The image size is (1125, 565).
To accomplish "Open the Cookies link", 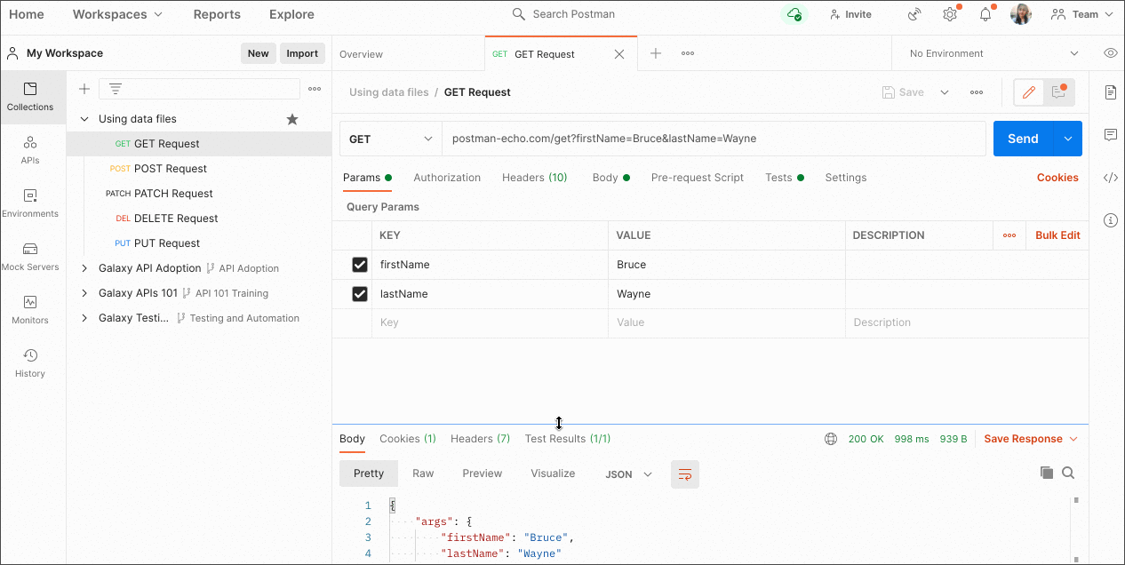I will (1057, 178).
